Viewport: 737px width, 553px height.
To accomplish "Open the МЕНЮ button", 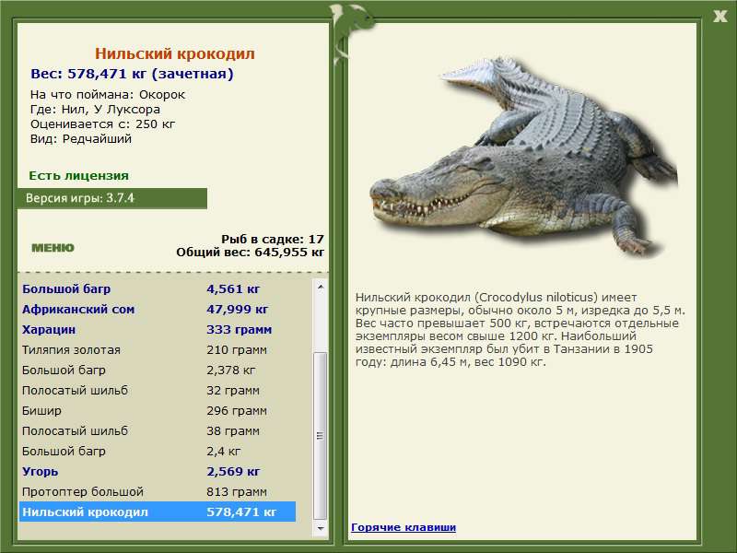I will coord(53,248).
